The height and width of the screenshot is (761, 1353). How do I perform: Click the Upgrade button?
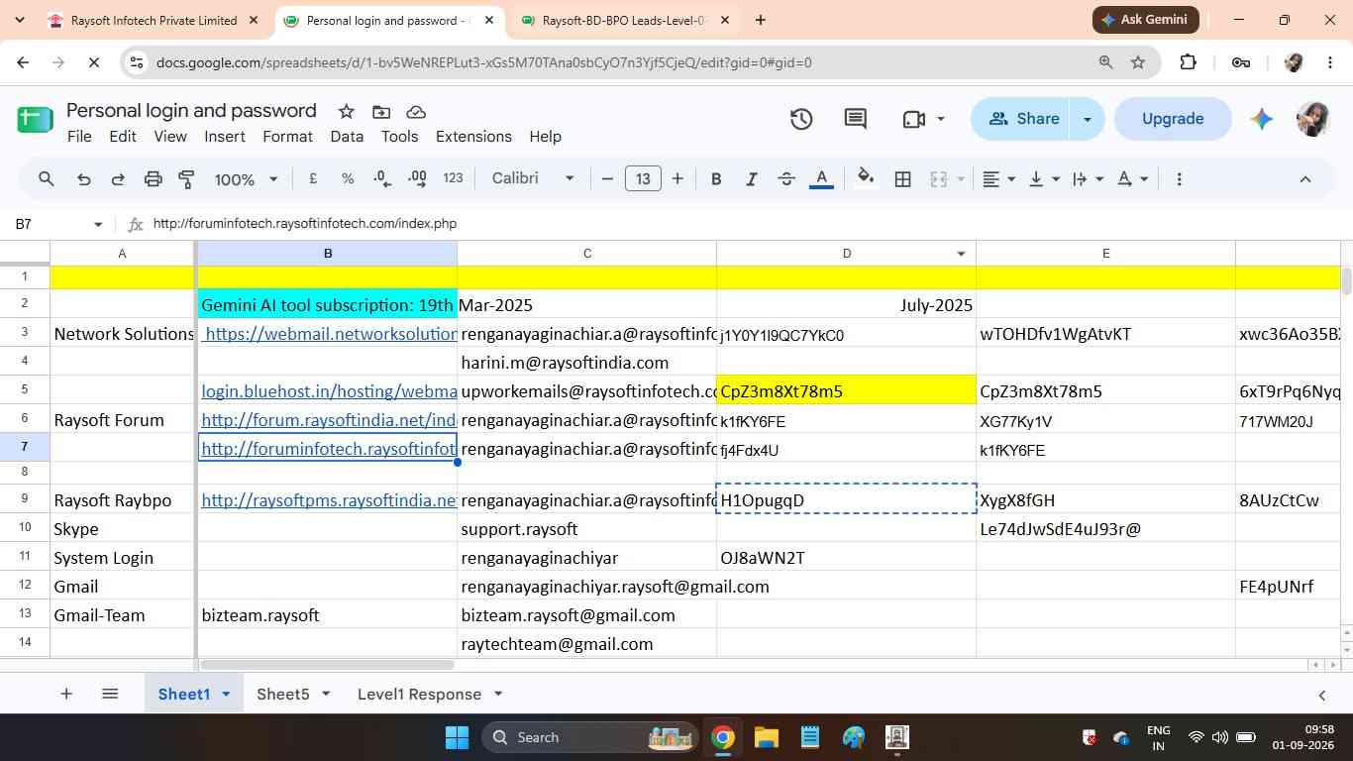(x=1173, y=119)
